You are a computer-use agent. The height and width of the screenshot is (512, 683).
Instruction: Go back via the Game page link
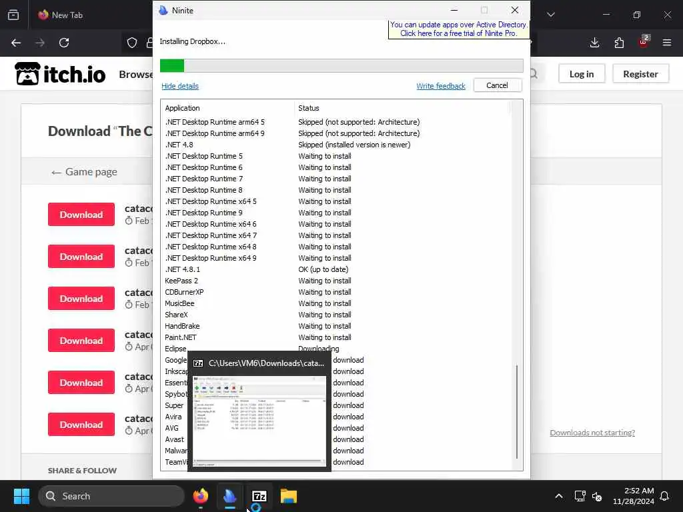point(84,172)
